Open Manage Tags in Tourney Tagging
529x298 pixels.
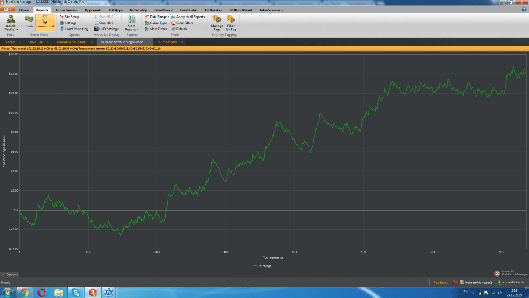pos(217,22)
